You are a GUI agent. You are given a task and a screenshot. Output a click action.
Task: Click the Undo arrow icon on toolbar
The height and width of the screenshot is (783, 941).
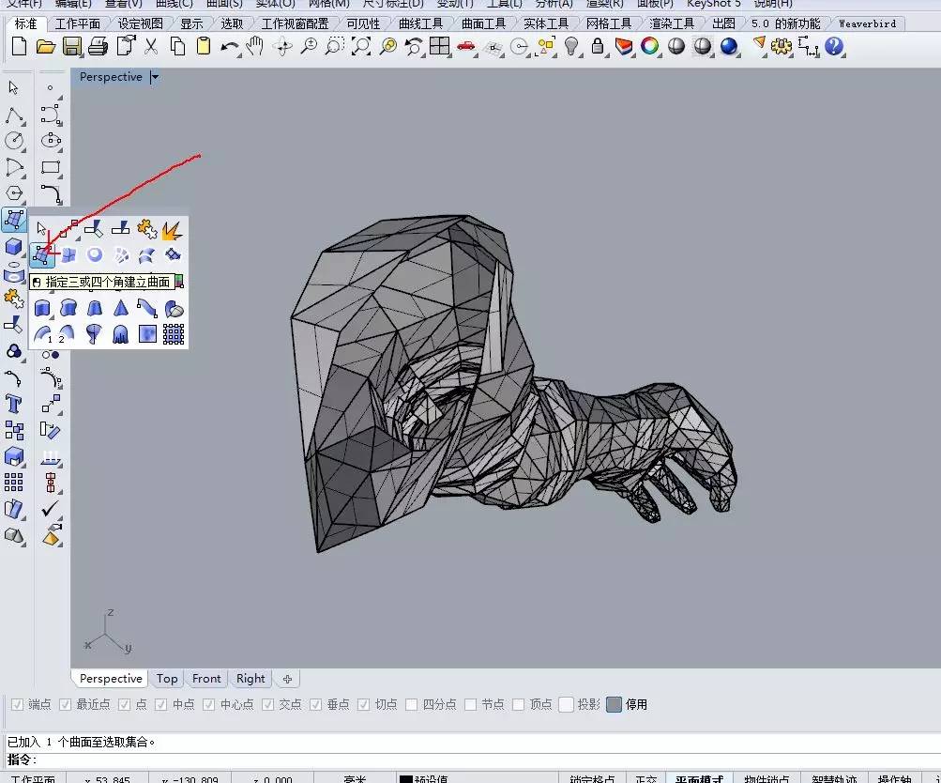pos(232,46)
